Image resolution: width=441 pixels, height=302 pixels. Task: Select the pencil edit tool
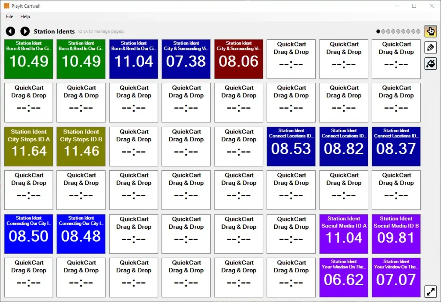click(x=430, y=47)
